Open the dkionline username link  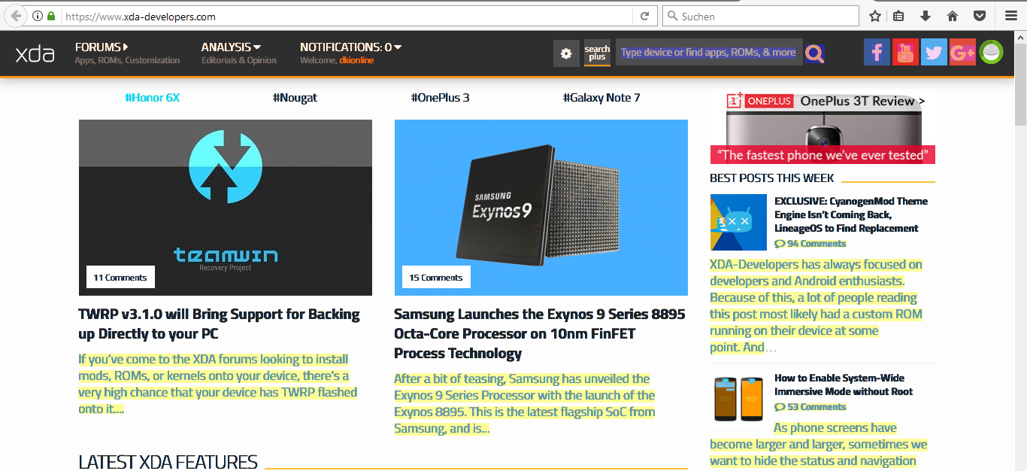coord(356,60)
